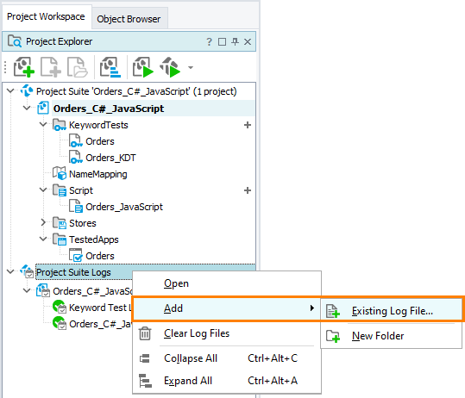Switch to the Object Browser tab
The height and width of the screenshot is (398, 465).
(x=129, y=19)
